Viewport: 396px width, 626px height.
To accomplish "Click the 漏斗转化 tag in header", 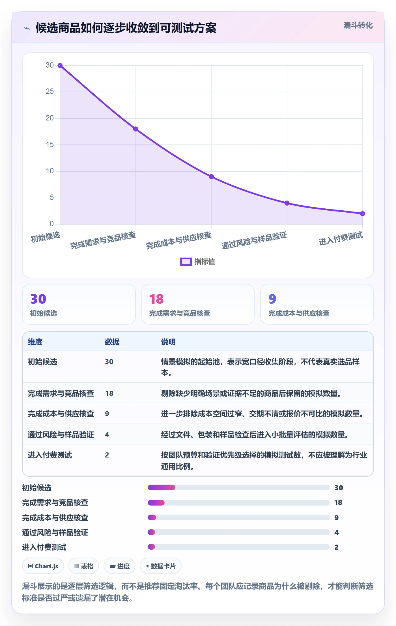I will [358, 25].
